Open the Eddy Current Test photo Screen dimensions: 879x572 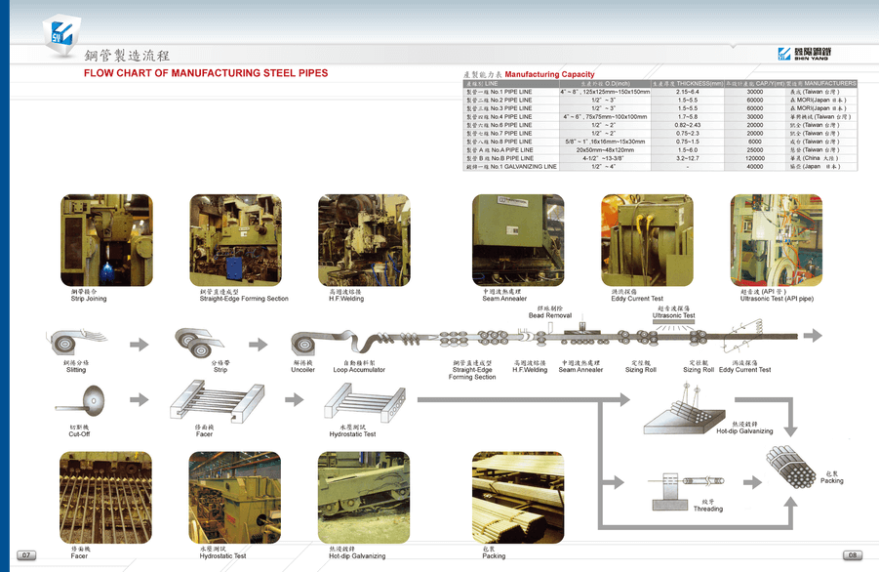tap(647, 240)
